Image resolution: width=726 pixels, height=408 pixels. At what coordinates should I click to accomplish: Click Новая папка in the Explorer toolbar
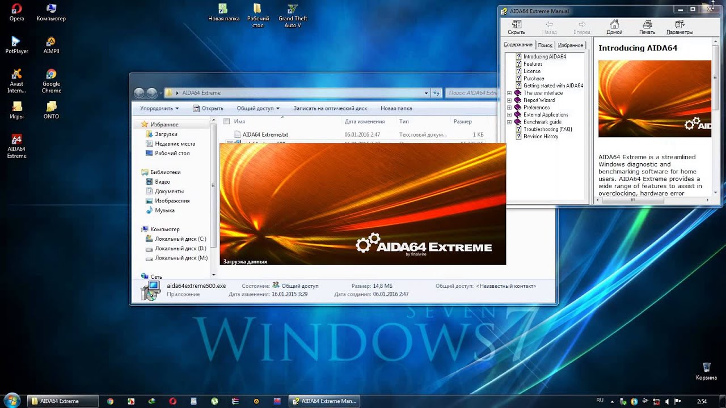[396, 108]
